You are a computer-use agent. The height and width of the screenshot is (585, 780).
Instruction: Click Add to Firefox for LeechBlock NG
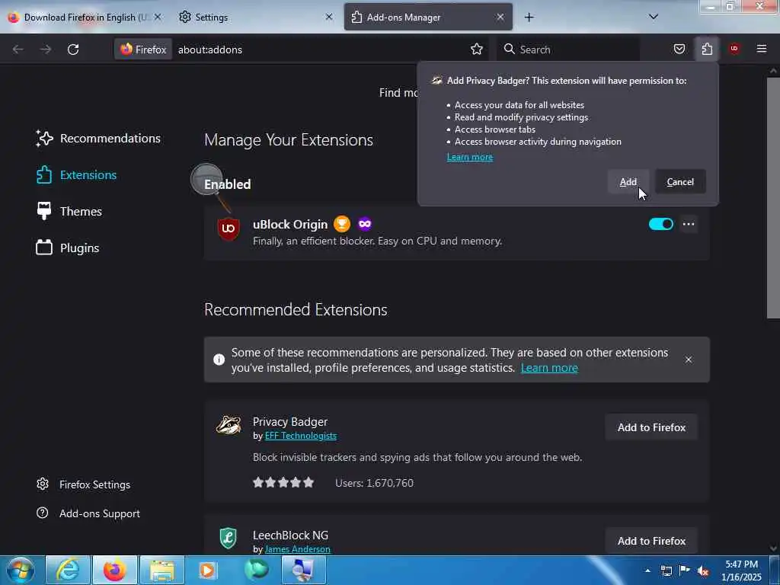point(651,541)
